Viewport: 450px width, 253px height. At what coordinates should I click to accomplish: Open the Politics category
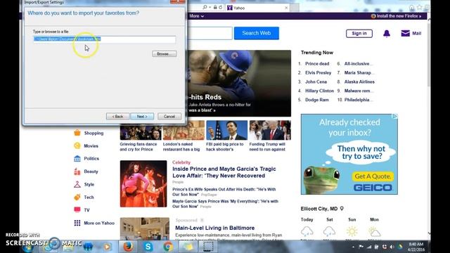(91, 159)
